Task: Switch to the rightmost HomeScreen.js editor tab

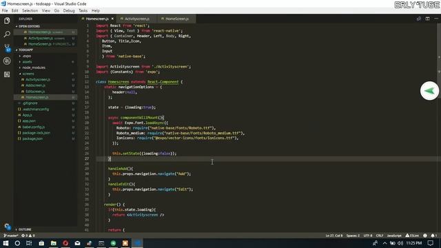Action: [x=176, y=19]
